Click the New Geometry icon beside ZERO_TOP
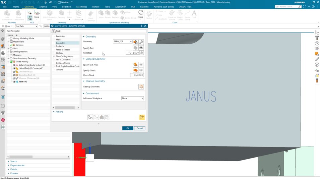Viewport: 320px width, 180px height. [135, 42]
